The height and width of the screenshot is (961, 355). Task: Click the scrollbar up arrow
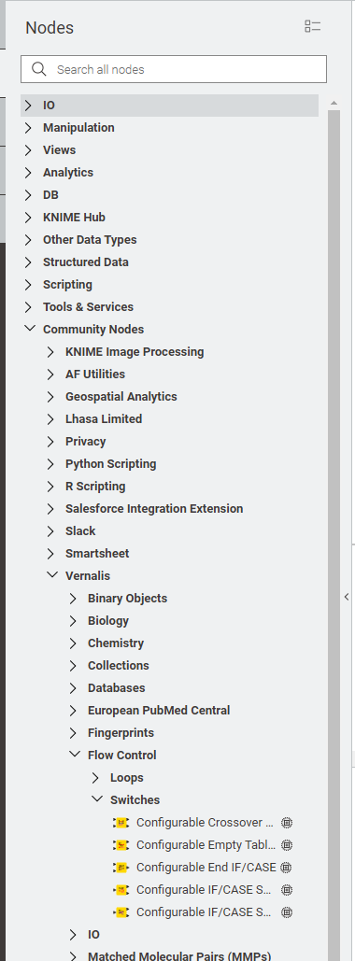(x=334, y=103)
